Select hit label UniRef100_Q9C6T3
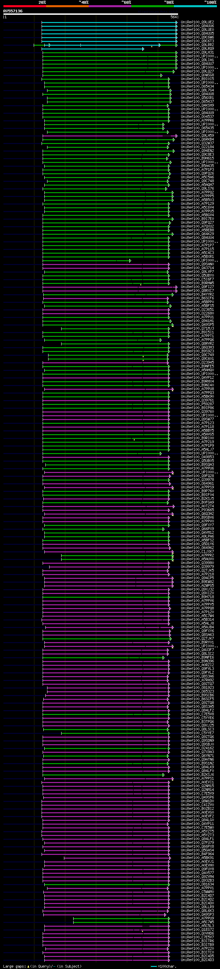 pos(197,41)
